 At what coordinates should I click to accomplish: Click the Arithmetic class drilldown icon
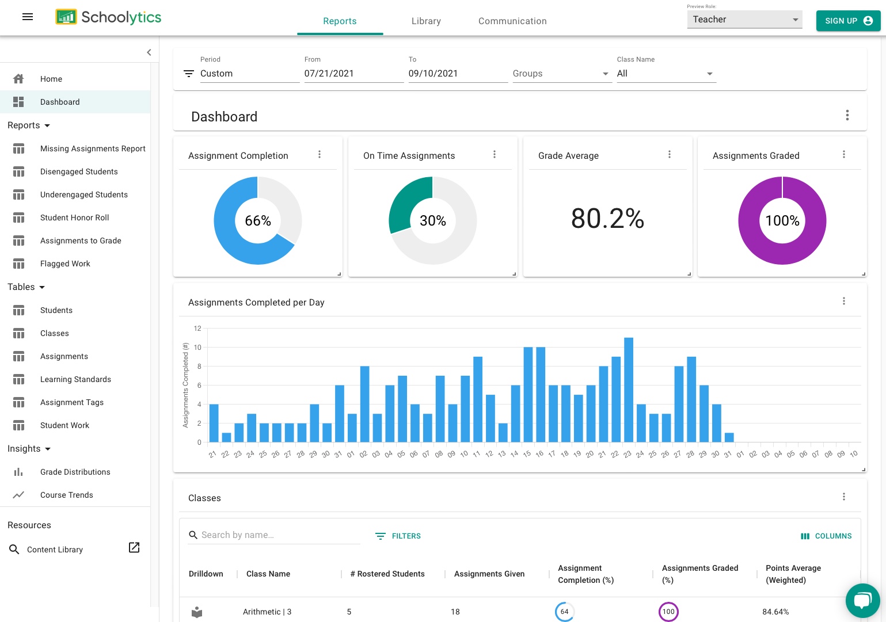197,612
